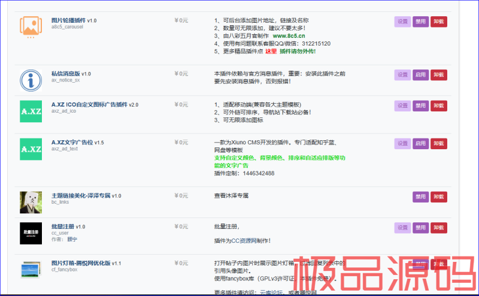Image resolution: width=479 pixels, height=296 pixels.
Task: Click the image carousel plugin icon
Action: pos(31,27)
